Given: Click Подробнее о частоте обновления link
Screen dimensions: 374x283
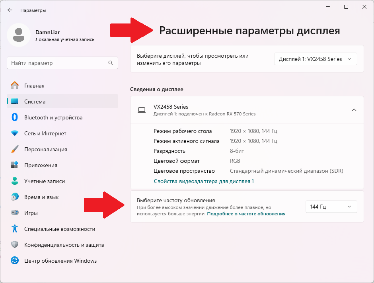Looking at the screenshot, I should [x=246, y=214].
